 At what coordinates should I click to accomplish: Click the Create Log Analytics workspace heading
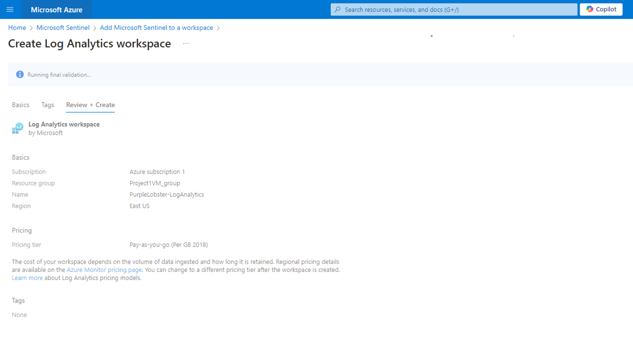(90, 44)
